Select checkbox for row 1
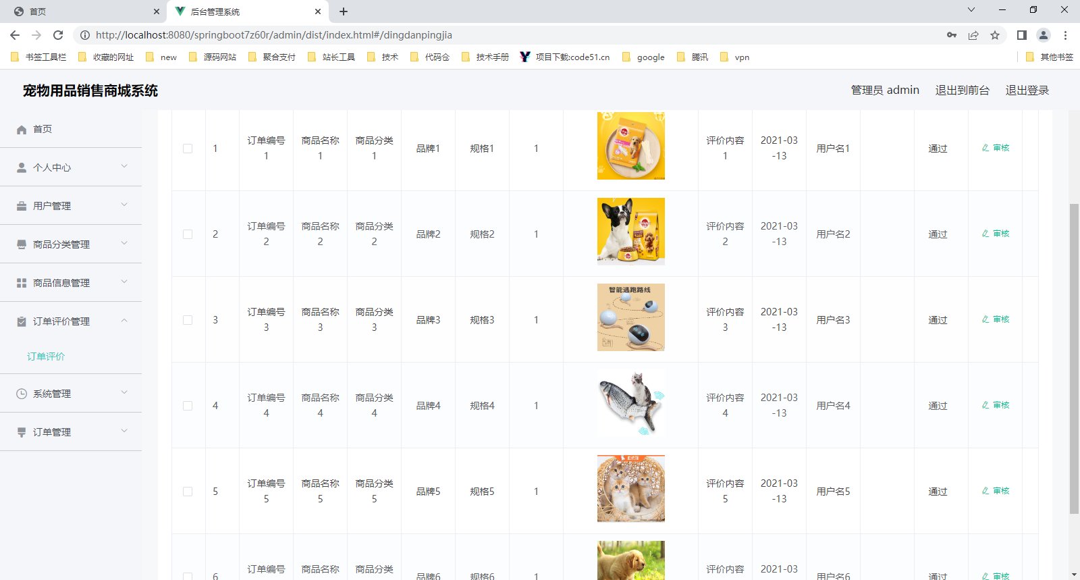This screenshot has height=580, width=1080. (188, 149)
